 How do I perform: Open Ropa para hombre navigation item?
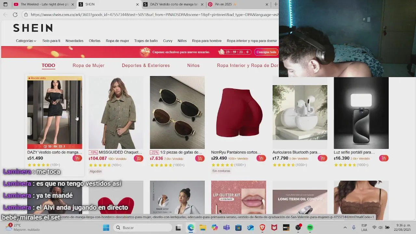(207, 41)
